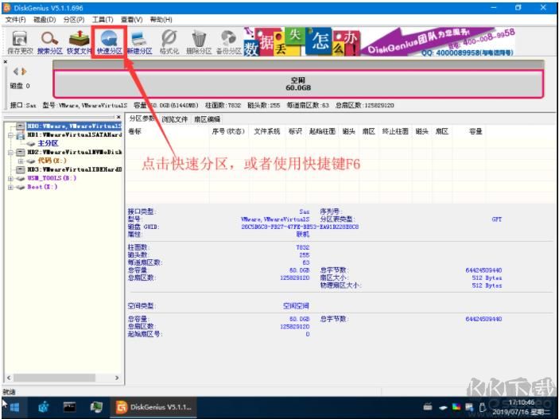Click the colorful display tray icon

(456, 407)
